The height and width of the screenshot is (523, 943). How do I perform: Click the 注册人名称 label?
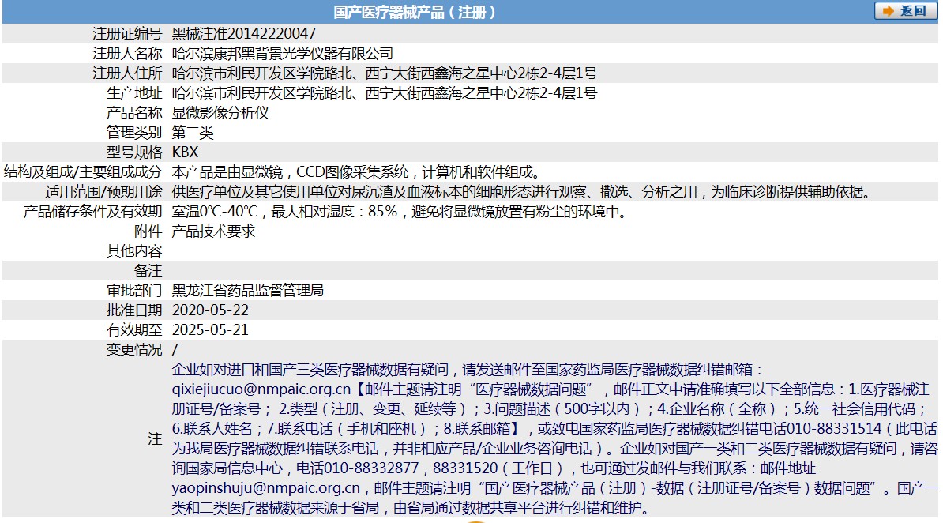click(x=127, y=54)
